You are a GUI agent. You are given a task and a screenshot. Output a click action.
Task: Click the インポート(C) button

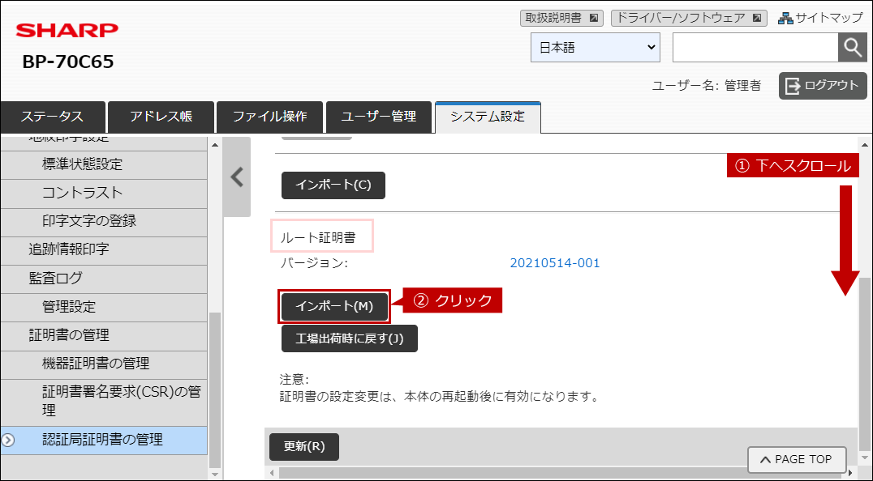[x=333, y=185]
